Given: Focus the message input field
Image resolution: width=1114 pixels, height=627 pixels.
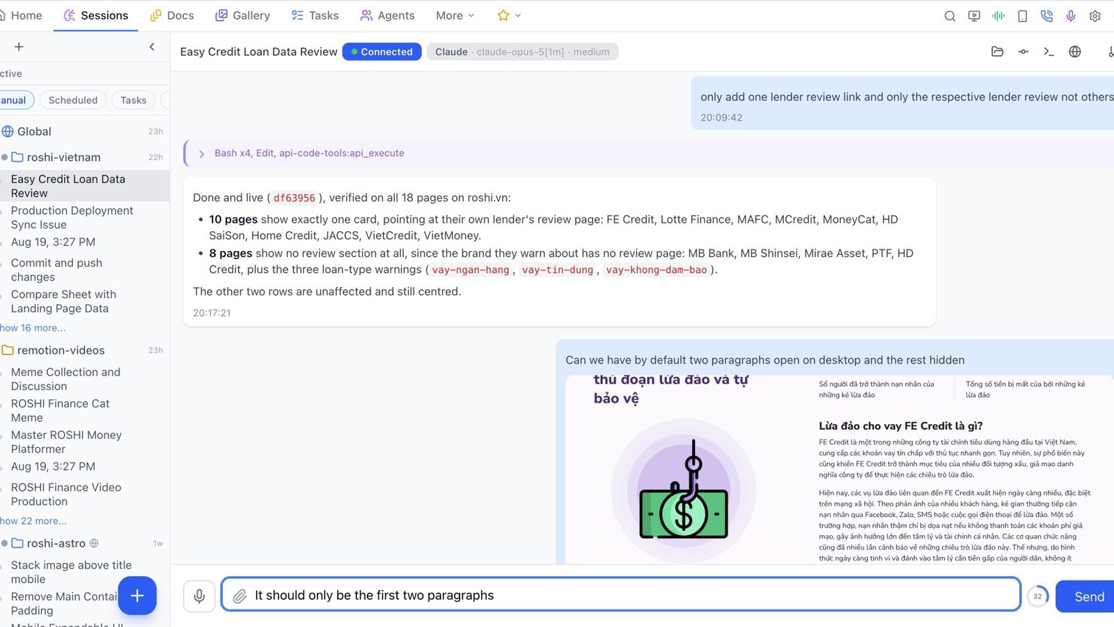Looking at the screenshot, I should click(621, 595).
